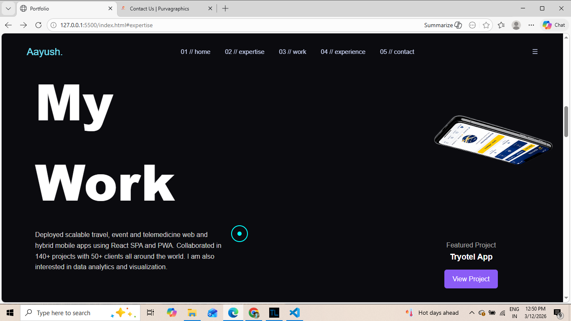Navigate to 02 // expertise section
The height and width of the screenshot is (321, 571).
[x=245, y=52]
